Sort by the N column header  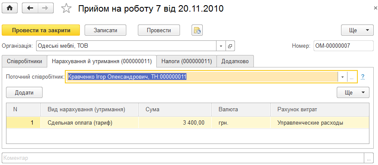click(23, 110)
